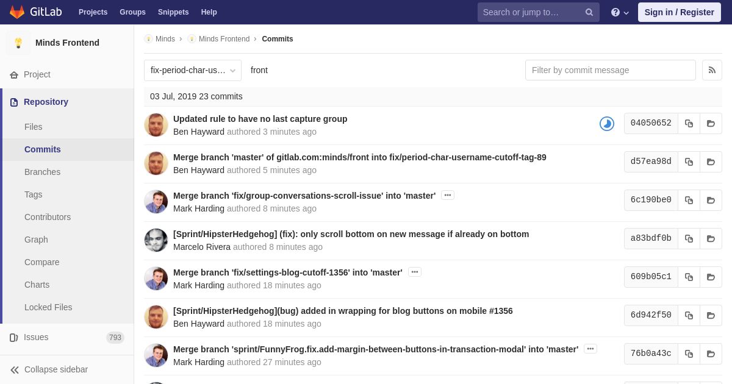Click the Issues count badge 793
The height and width of the screenshot is (384, 732).
(115, 338)
